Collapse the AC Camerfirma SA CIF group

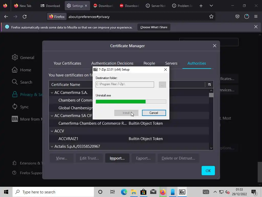click(52, 116)
